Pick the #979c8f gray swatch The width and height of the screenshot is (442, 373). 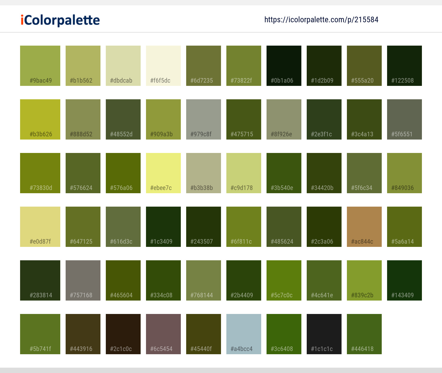[204, 119]
